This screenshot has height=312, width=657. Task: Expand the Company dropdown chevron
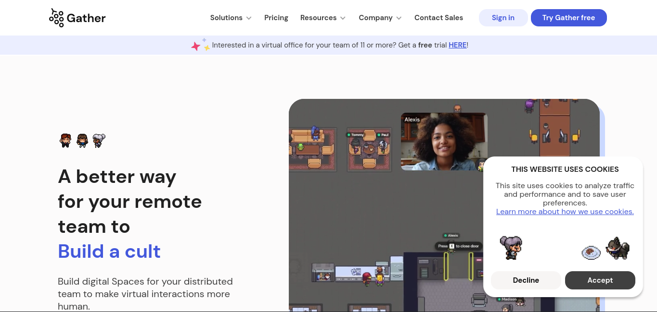(399, 18)
